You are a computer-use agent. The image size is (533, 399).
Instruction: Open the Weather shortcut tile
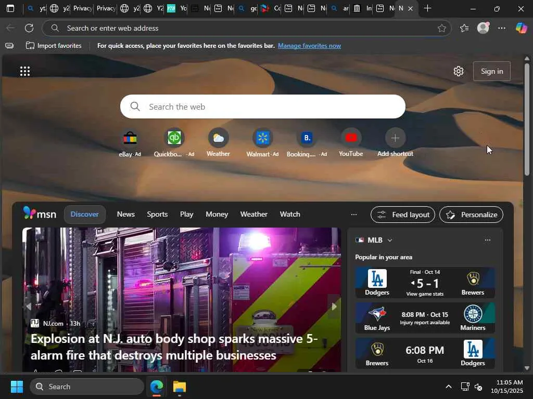pyautogui.click(x=218, y=142)
